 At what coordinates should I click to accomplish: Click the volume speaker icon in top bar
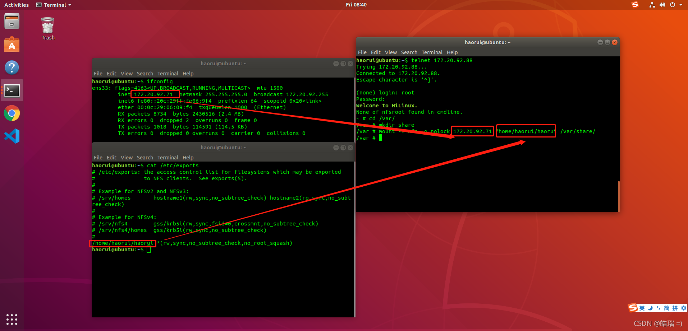coord(662,5)
